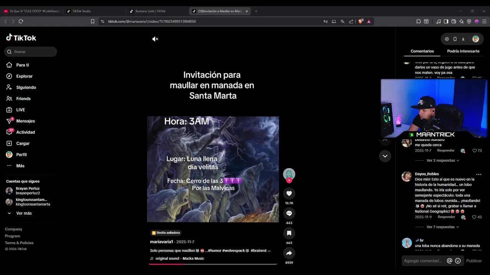Open a new browser tab

(x=256, y=11)
